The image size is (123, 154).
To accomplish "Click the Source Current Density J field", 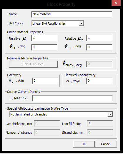I will pos(72,98).
